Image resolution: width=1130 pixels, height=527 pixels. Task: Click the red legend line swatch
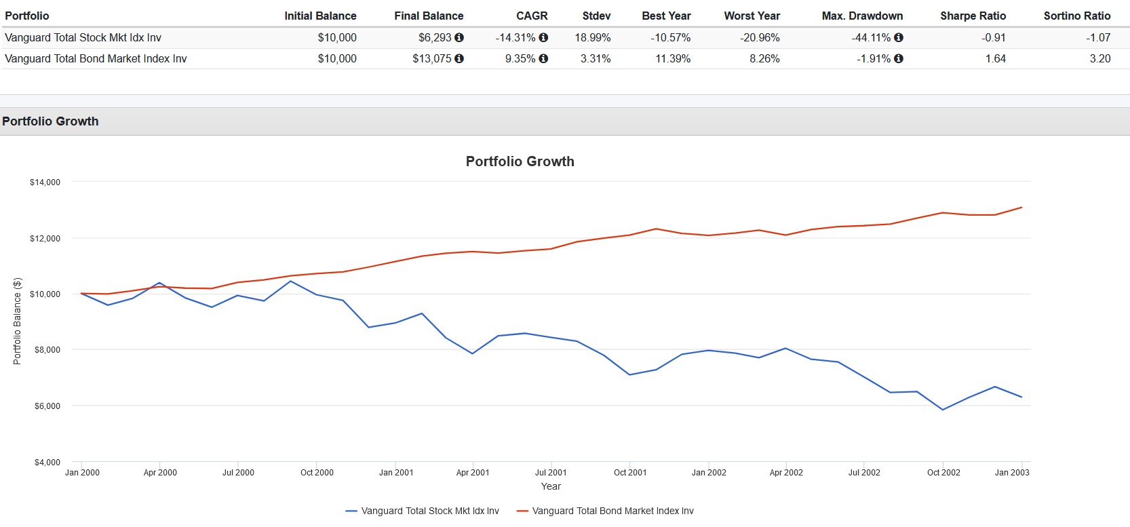(x=522, y=511)
